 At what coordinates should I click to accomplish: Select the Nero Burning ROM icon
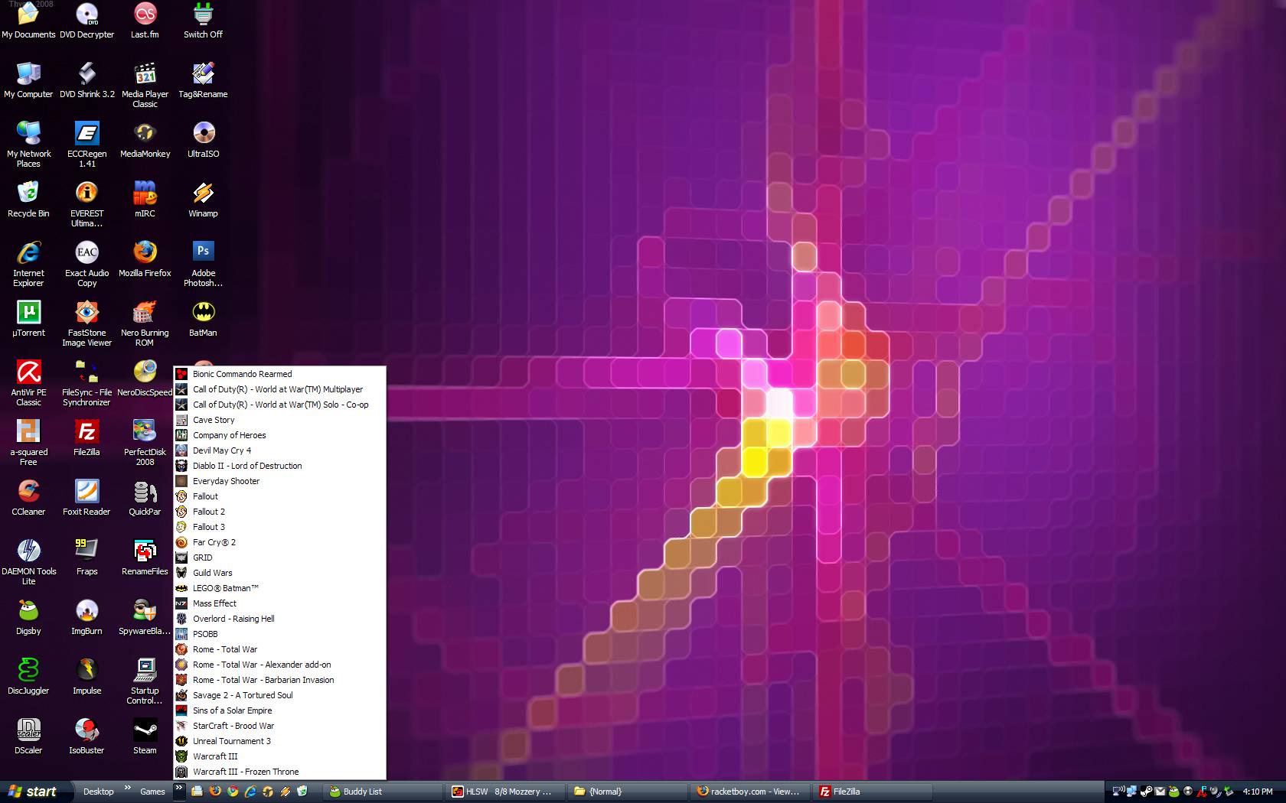coord(145,323)
